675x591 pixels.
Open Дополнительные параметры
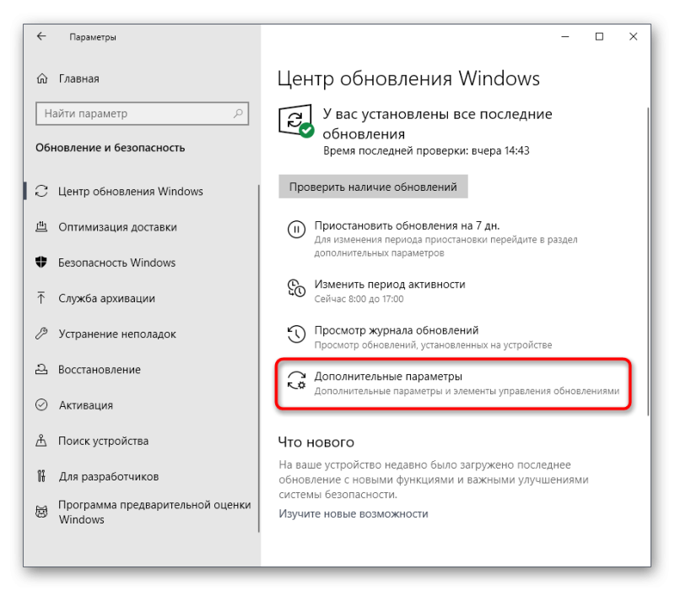click(x=453, y=383)
